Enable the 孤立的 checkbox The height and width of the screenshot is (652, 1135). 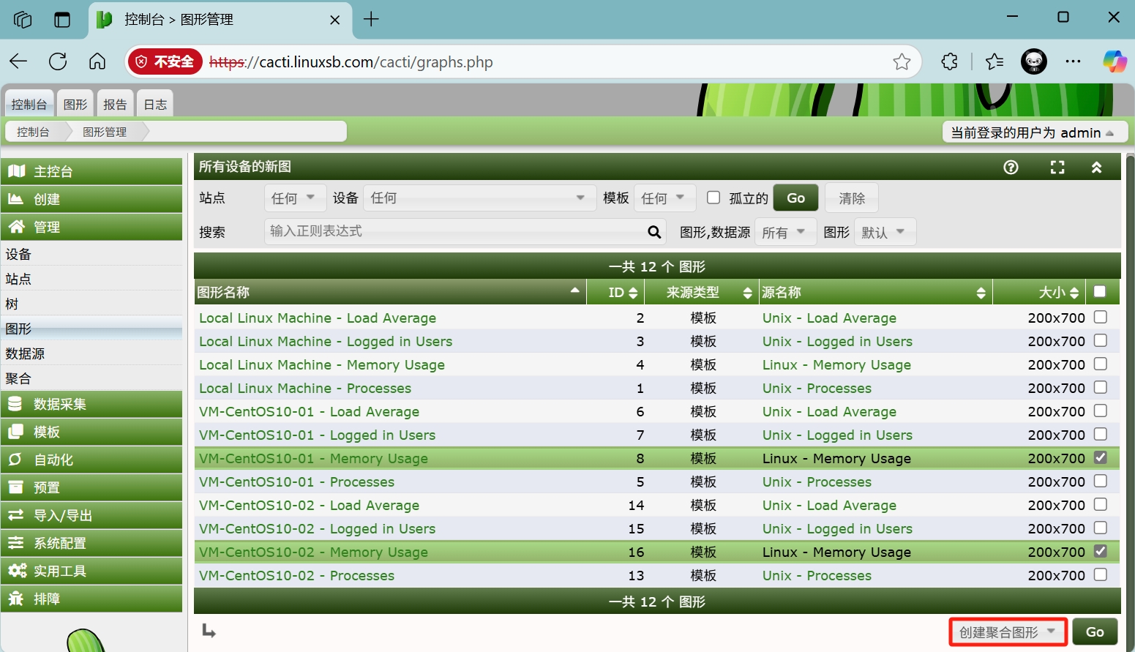coord(713,198)
